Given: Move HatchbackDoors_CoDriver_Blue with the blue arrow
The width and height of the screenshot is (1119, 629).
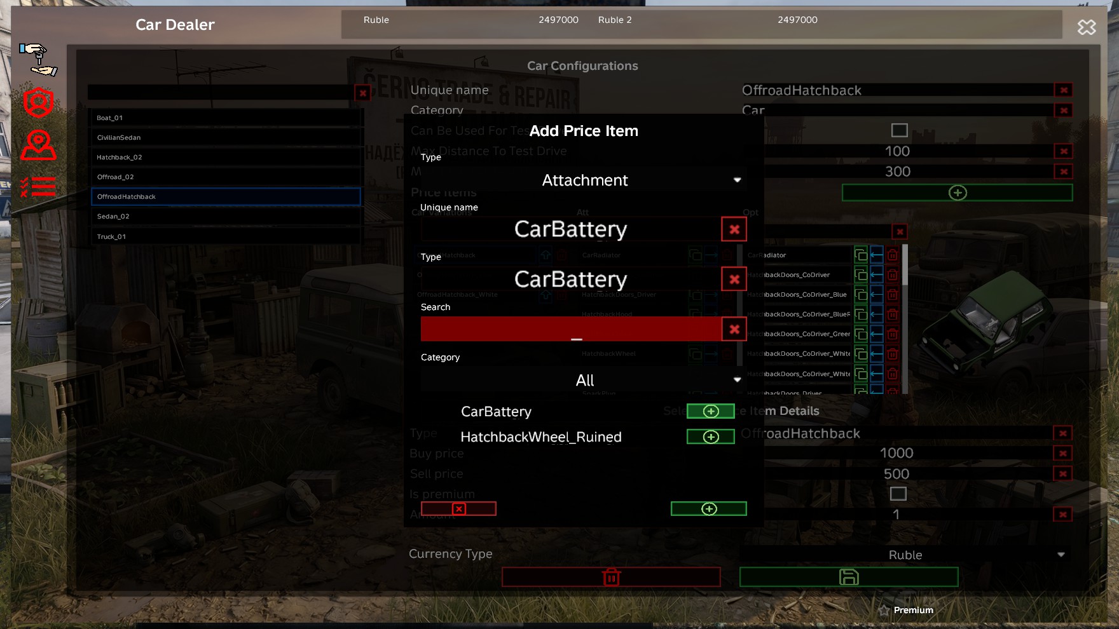Looking at the screenshot, I should (x=877, y=295).
